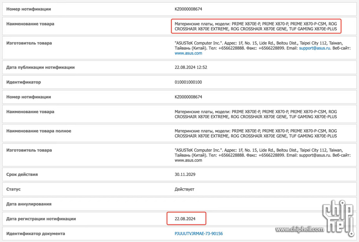
Task: Click the "Наименование товара полное" label
Action: 39,131
